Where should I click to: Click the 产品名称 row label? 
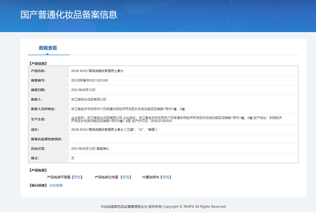click(38, 71)
